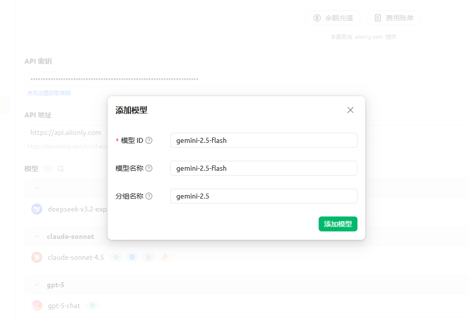The width and height of the screenshot is (468, 319).
Task: Close the 添加模型 dialog
Action: coord(351,110)
